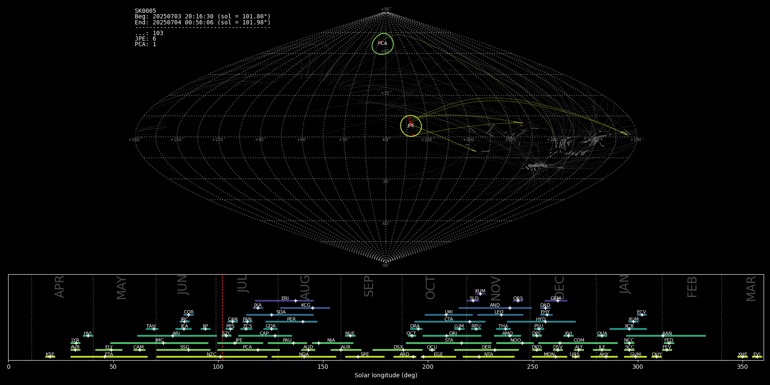Click the NIA shower label

pos(331,341)
